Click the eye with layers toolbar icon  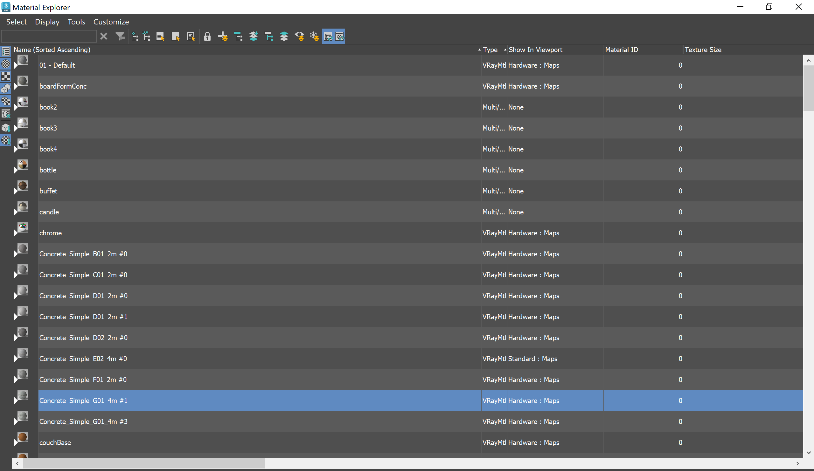click(299, 36)
